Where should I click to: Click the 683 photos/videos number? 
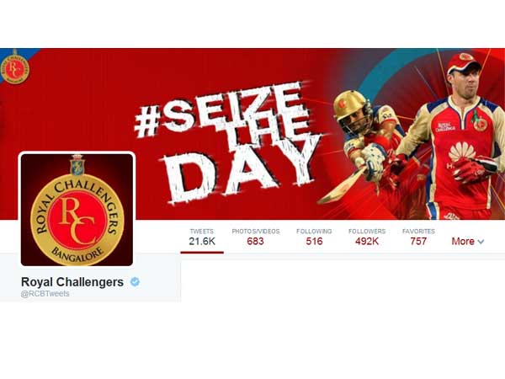coord(255,242)
